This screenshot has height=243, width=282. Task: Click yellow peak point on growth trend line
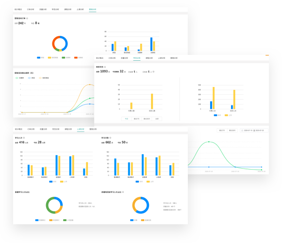click(90, 85)
